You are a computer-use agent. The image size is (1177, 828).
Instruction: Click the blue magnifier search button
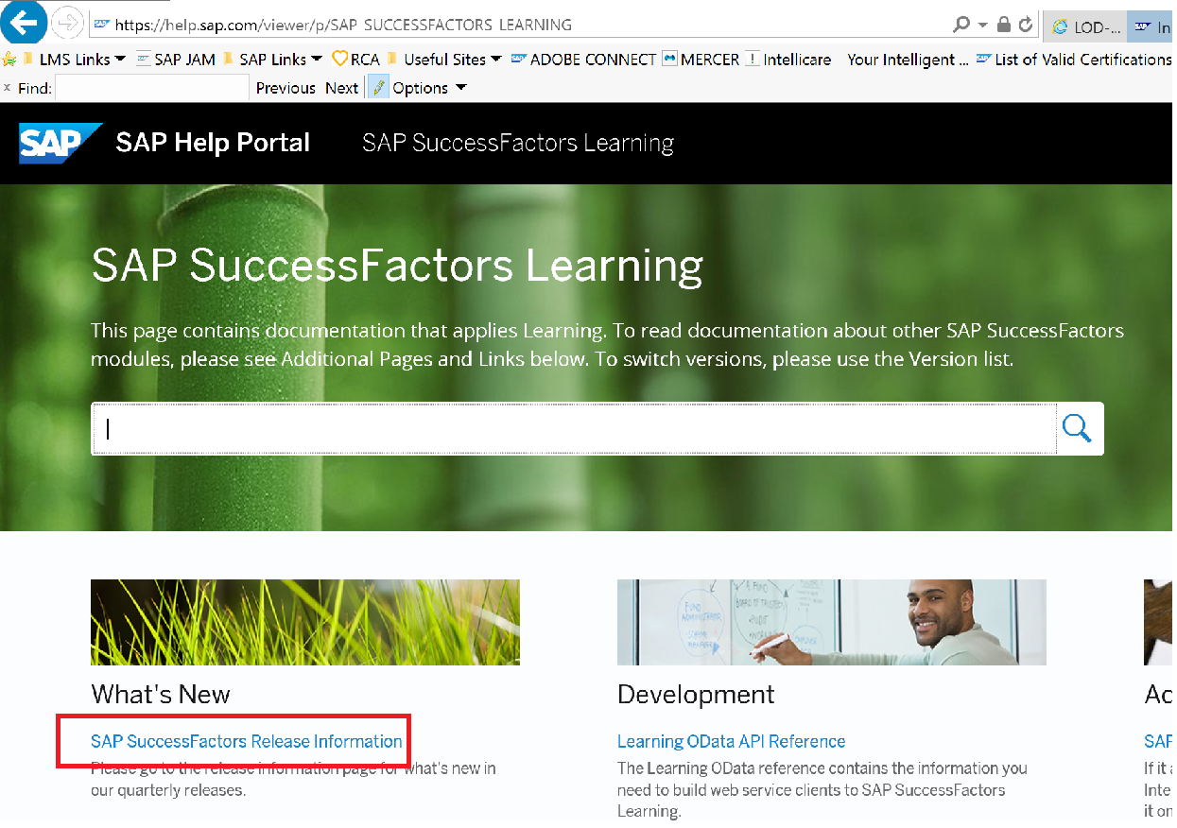click(1078, 428)
